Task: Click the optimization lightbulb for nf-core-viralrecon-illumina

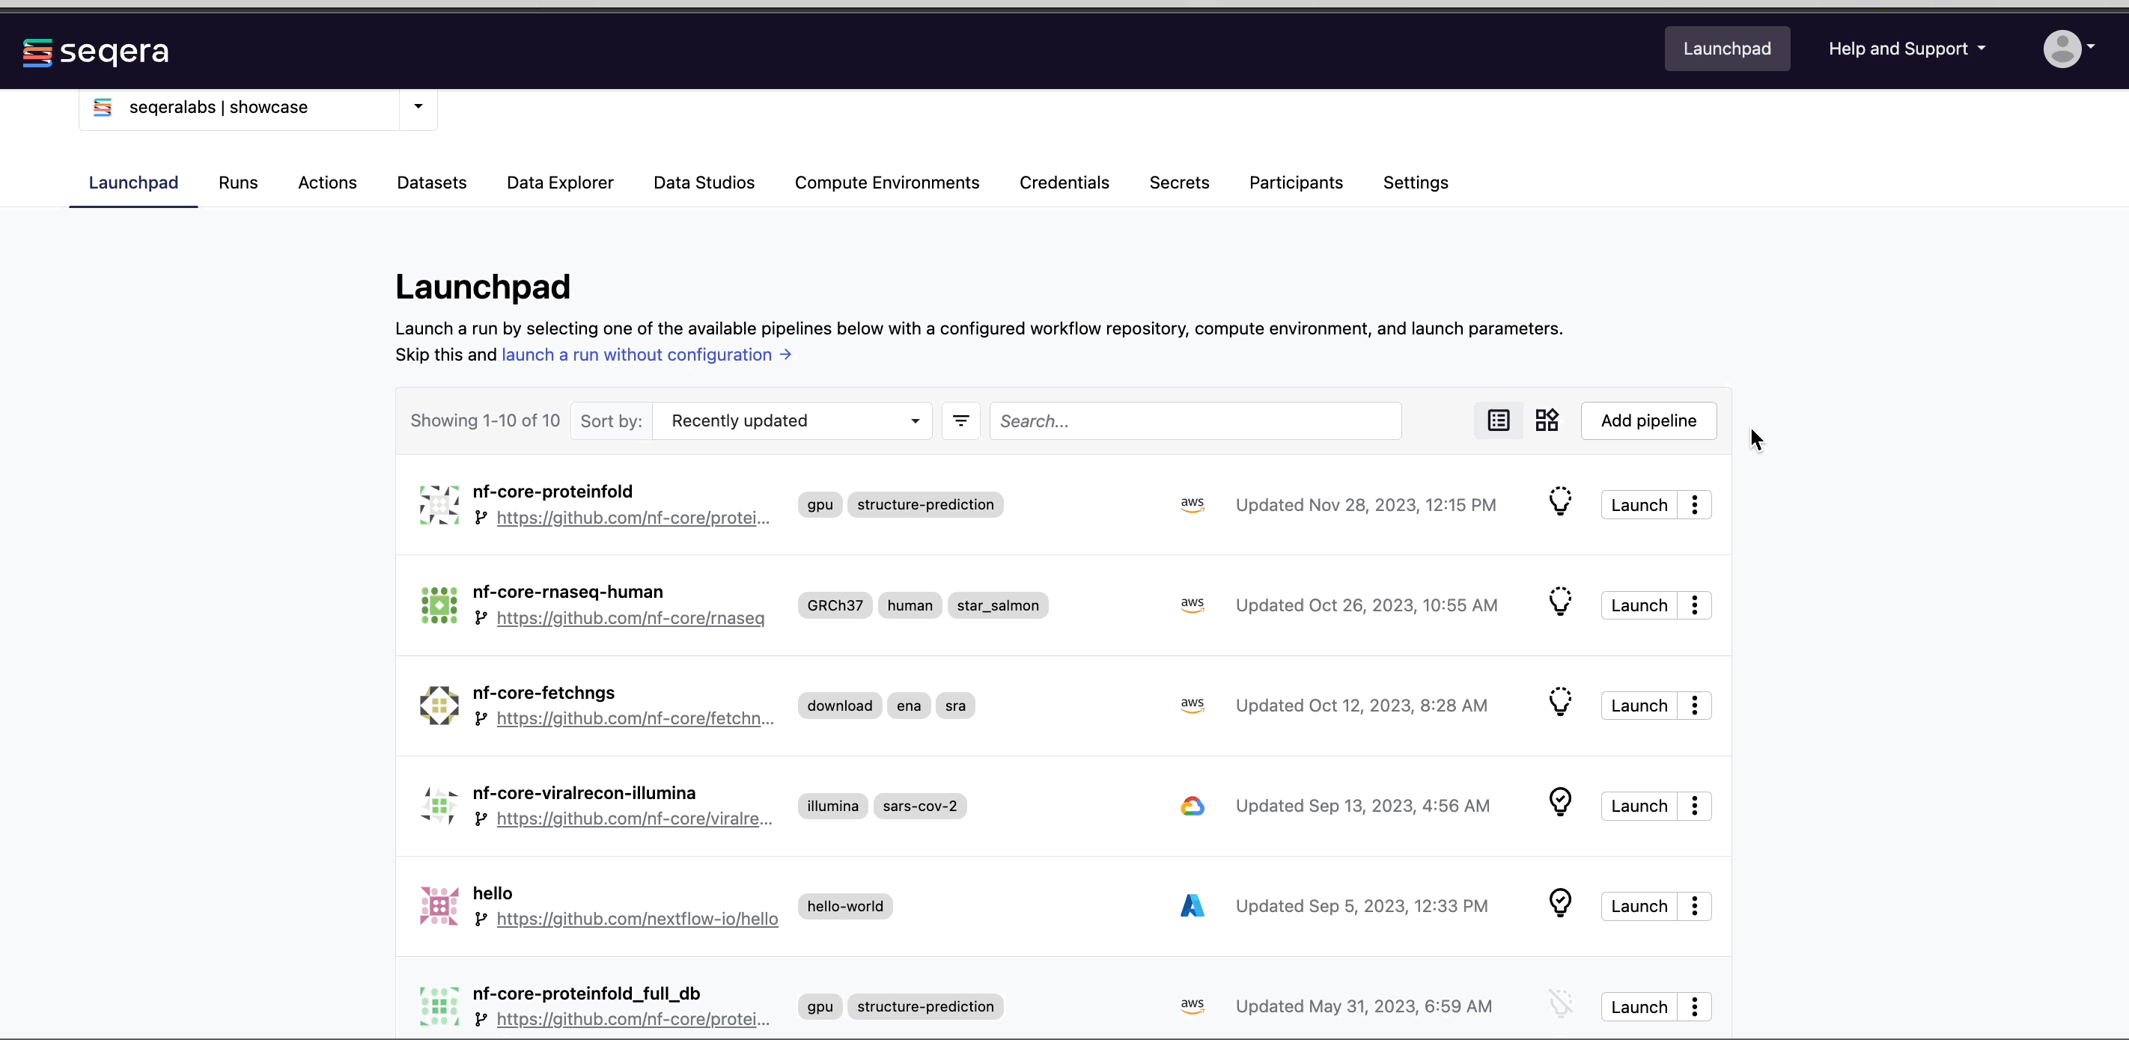Action: (x=1559, y=803)
